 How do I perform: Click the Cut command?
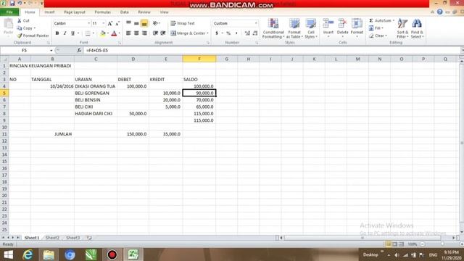pos(23,20)
